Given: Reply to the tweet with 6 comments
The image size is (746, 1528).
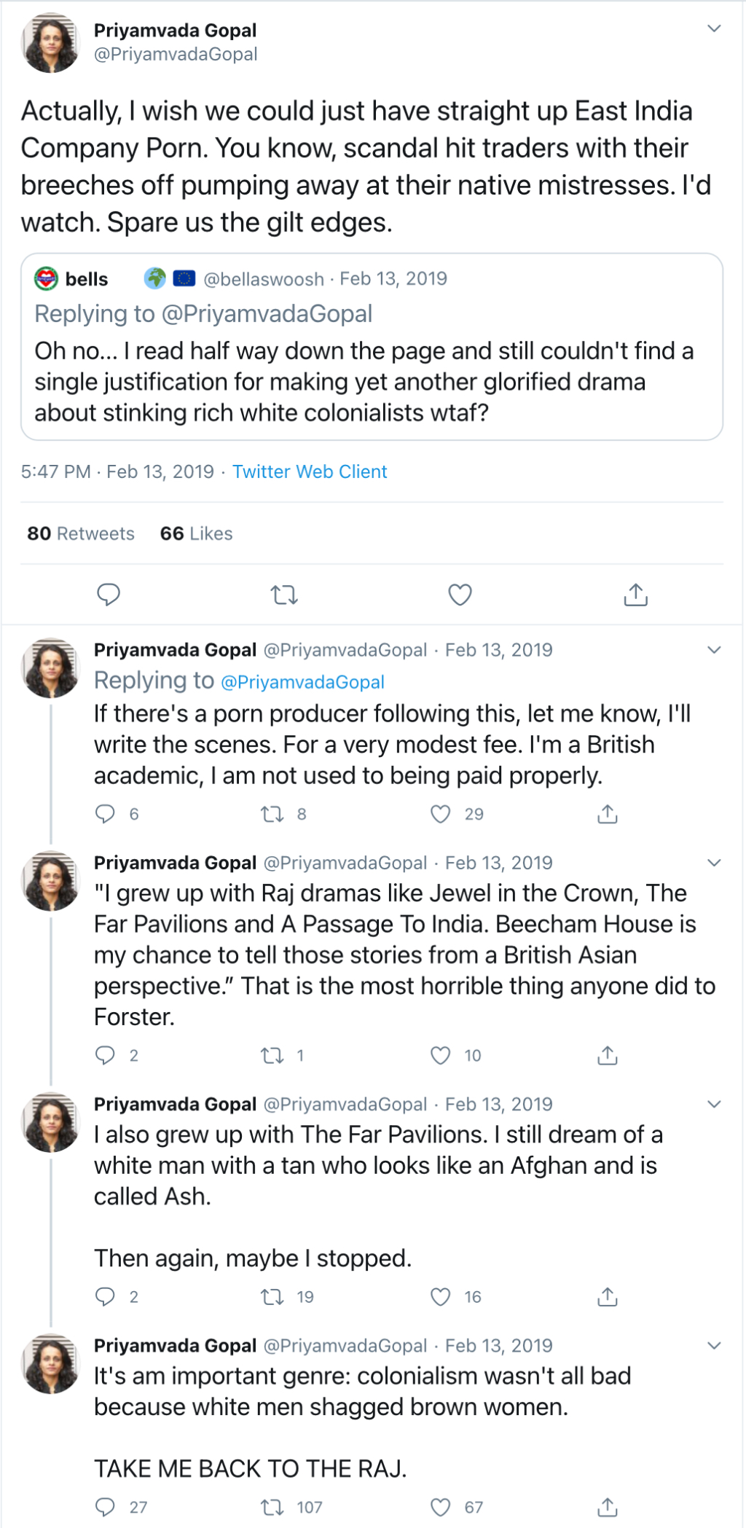Looking at the screenshot, I should pyautogui.click(x=106, y=814).
